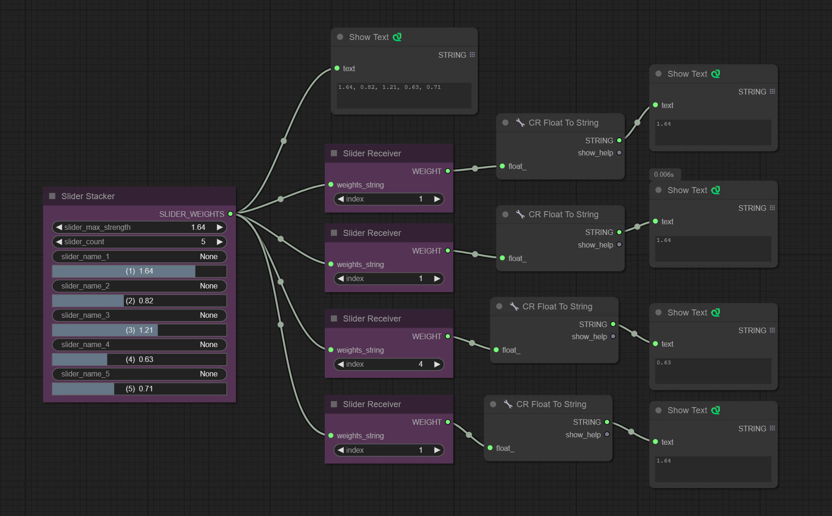Click the green custom-scripts icon on top-left Show Text node
Image resolution: width=832 pixels, height=516 pixels.
point(397,37)
